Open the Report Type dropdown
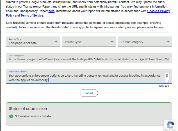 click(33, 42)
